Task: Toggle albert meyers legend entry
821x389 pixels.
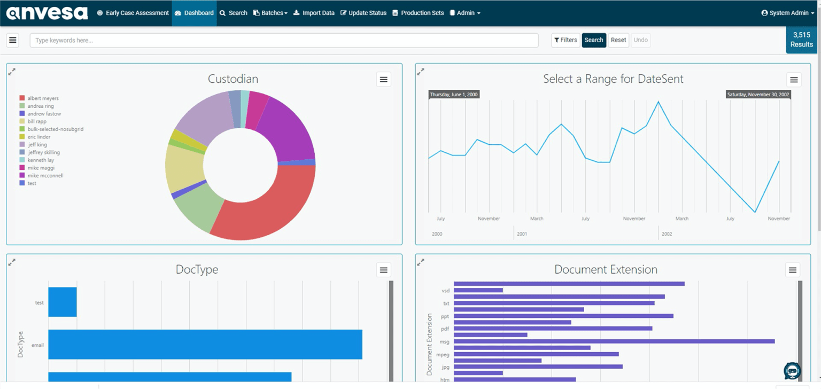Action: [x=43, y=98]
